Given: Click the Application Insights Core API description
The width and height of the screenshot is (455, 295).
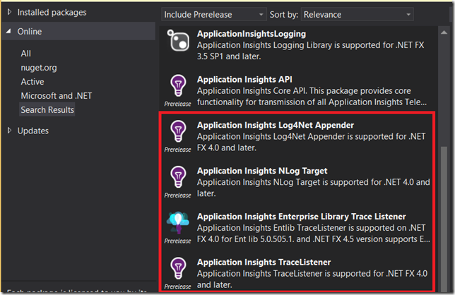Looking at the screenshot, I should click(312, 97).
